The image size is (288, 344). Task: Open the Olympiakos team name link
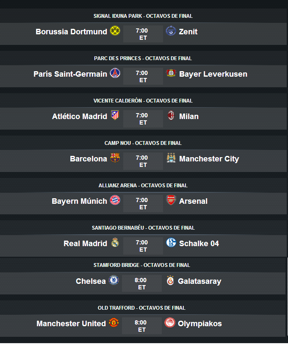200,324
